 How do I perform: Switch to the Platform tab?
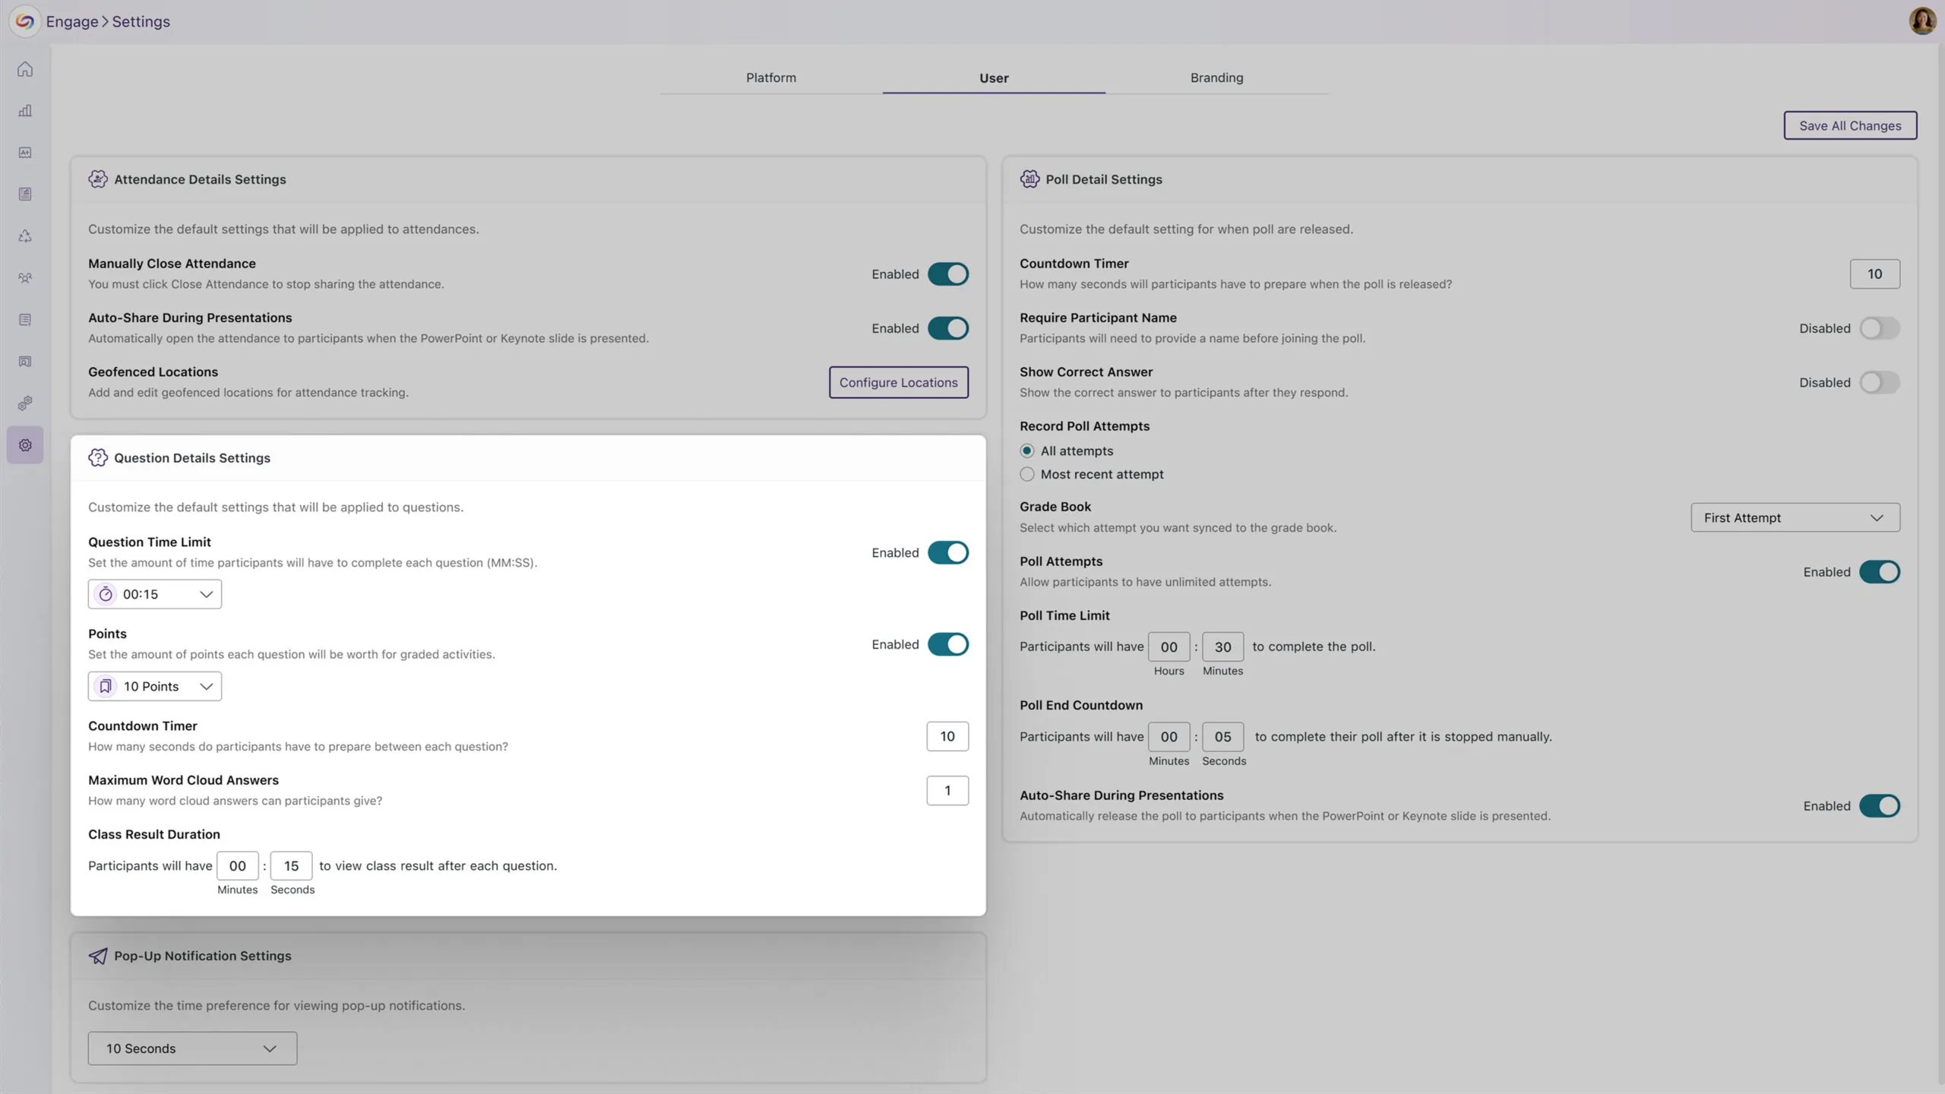pyautogui.click(x=770, y=77)
